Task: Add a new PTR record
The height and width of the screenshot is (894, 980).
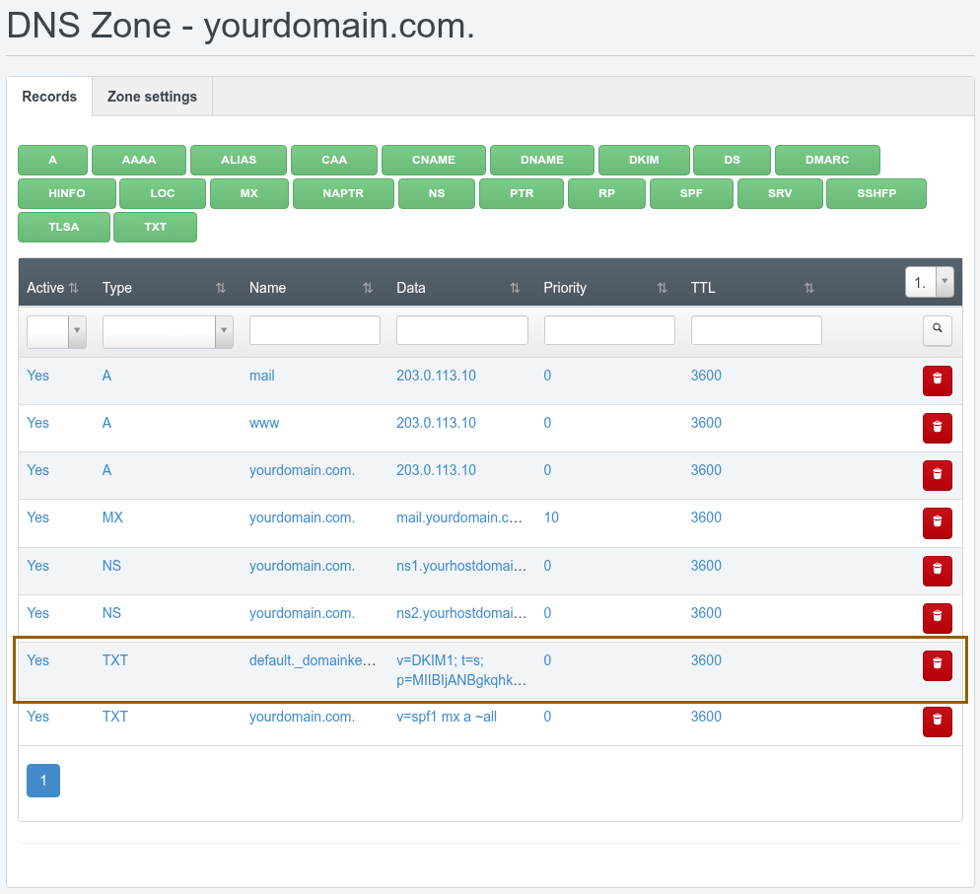Action: click(x=522, y=193)
